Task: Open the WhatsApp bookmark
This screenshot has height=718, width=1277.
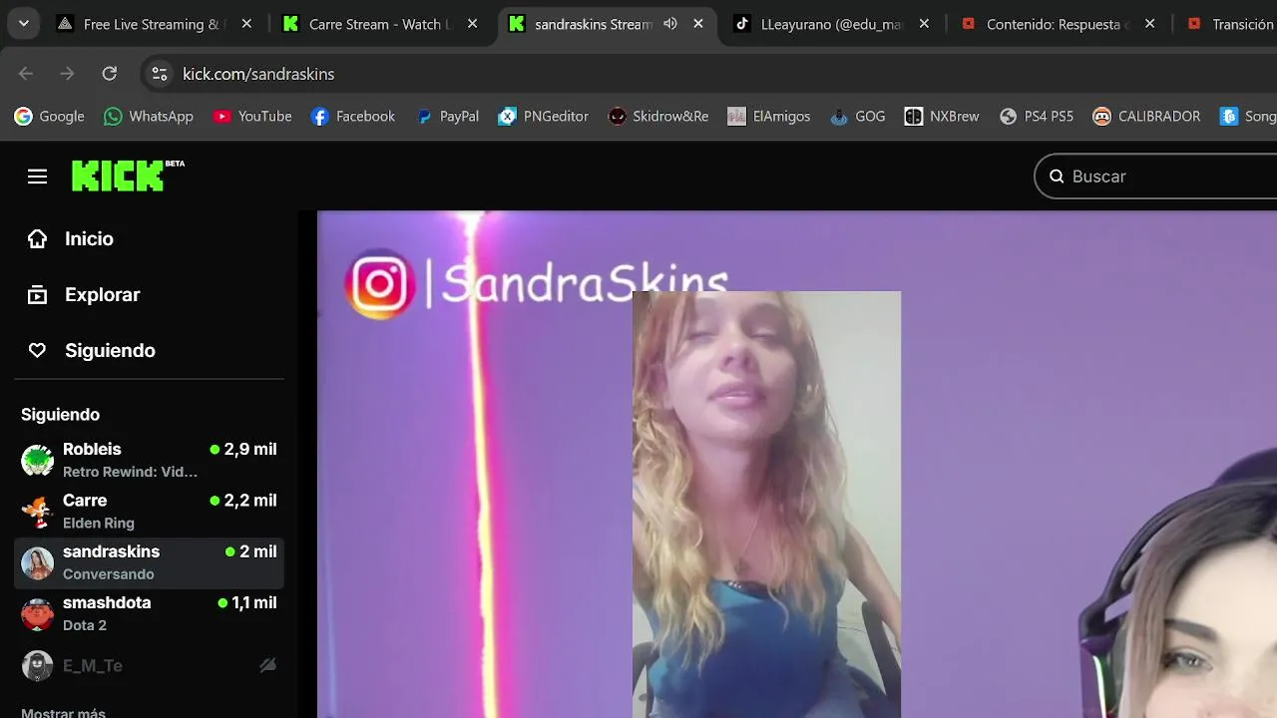Action: tap(149, 117)
